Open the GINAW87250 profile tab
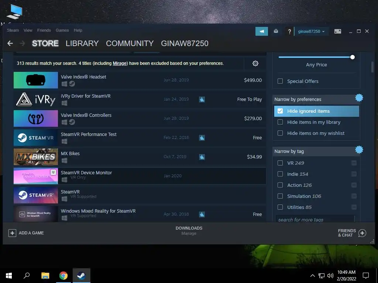The height and width of the screenshot is (283, 378). (x=185, y=43)
